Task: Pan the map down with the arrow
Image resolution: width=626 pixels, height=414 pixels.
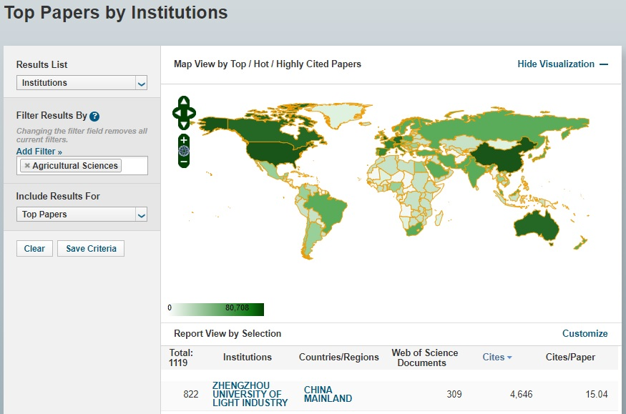Action: [184, 124]
